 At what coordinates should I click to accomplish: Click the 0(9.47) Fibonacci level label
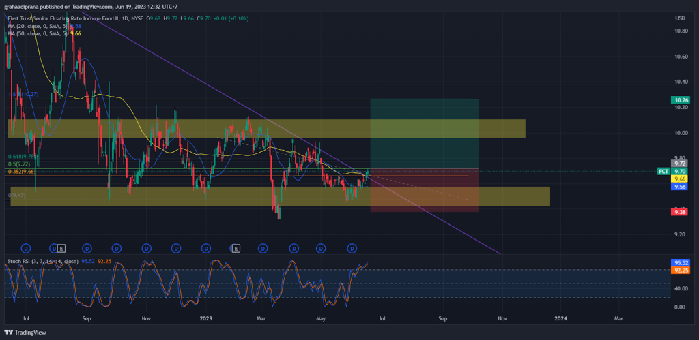tap(17, 196)
